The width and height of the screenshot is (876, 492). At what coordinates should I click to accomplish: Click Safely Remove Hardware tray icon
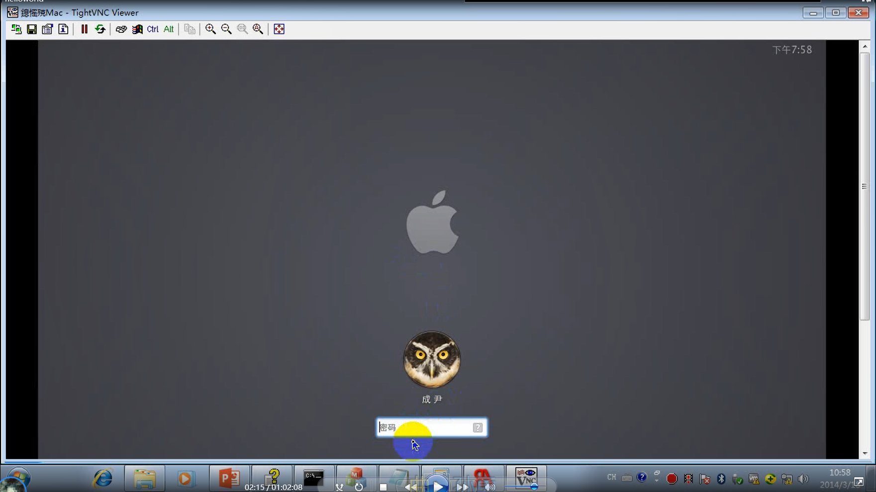pyautogui.click(x=738, y=479)
